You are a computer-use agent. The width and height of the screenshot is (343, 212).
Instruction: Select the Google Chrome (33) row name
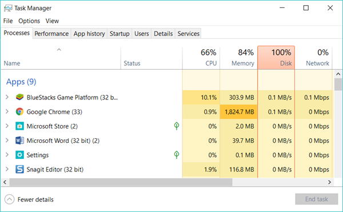[54, 112]
